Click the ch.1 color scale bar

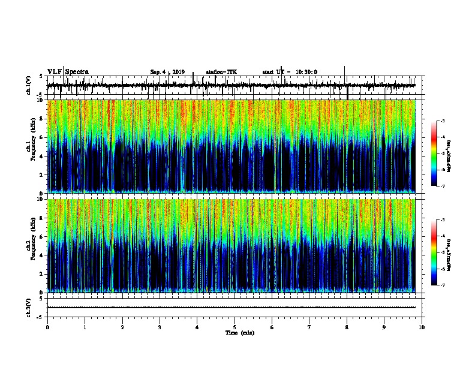[x=434, y=153]
